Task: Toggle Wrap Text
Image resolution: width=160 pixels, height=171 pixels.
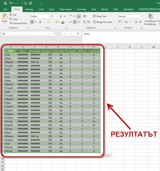Action: 99,16
